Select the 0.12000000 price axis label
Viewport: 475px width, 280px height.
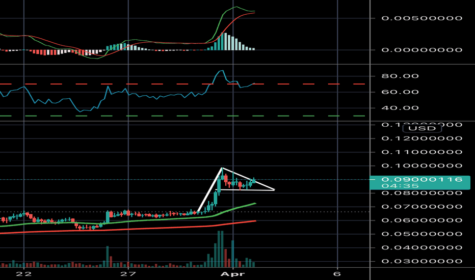(421, 138)
